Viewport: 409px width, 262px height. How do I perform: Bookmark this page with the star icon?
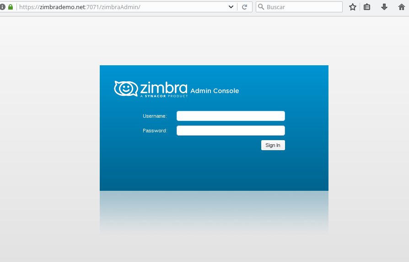pyautogui.click(x=353, y=7)
